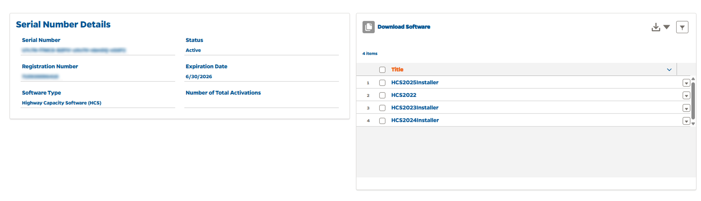This screenshot has height=201, width=701.
Task: Open the HCS2023Installer download link
Action: [415, 108]
